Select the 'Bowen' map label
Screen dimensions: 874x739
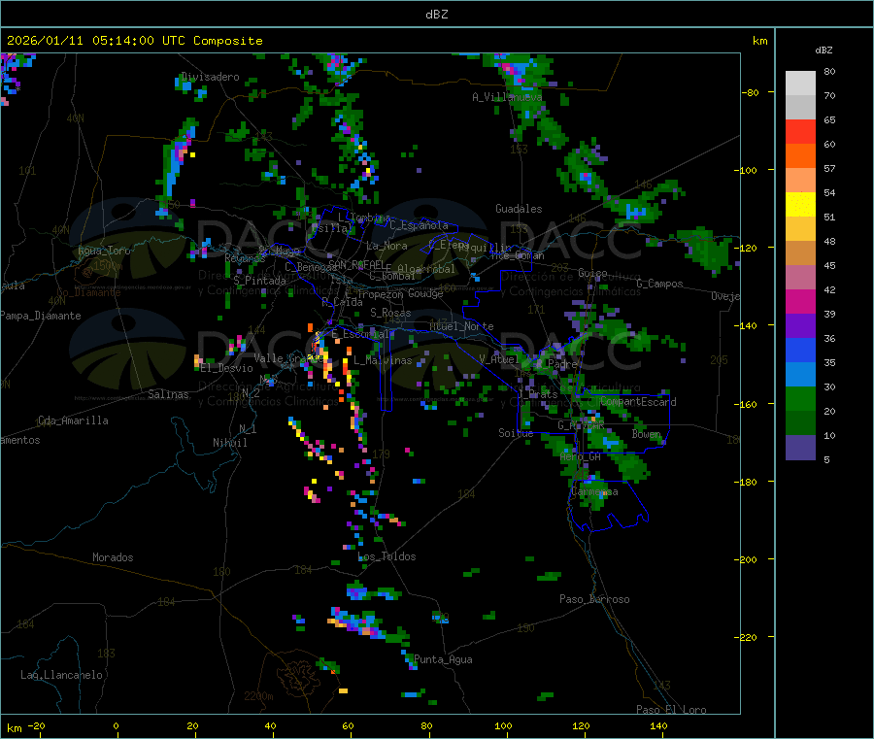click(647, 434)
